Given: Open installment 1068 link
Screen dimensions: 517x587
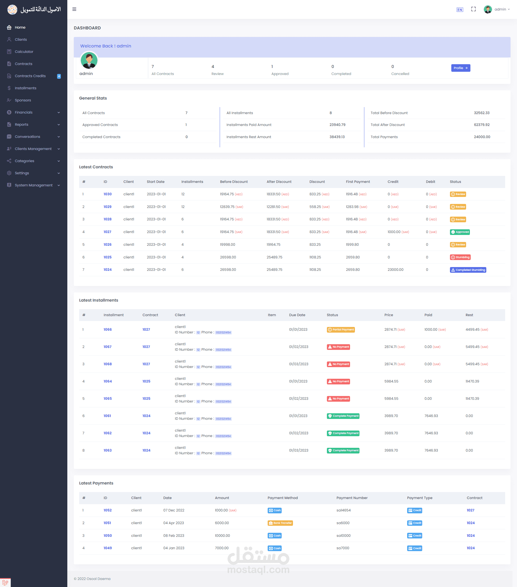Looking at the screenshot, I should click(x=107, y=364).
